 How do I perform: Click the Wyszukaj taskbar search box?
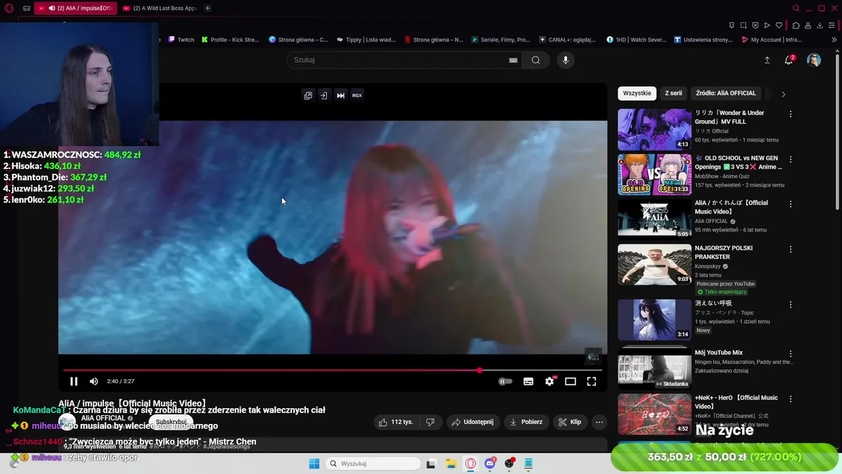coord(373,463)
